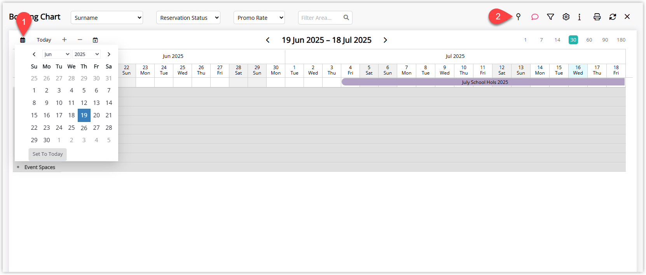Open chart settings gear icon
The width and height of the screenshot is (646, 275).
pos(566,17)
